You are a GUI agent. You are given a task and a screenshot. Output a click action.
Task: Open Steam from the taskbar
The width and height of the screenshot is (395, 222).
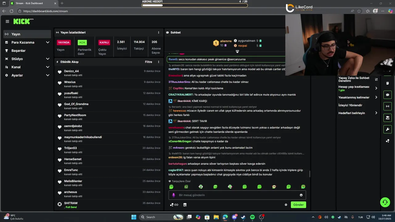click(243, 217)
